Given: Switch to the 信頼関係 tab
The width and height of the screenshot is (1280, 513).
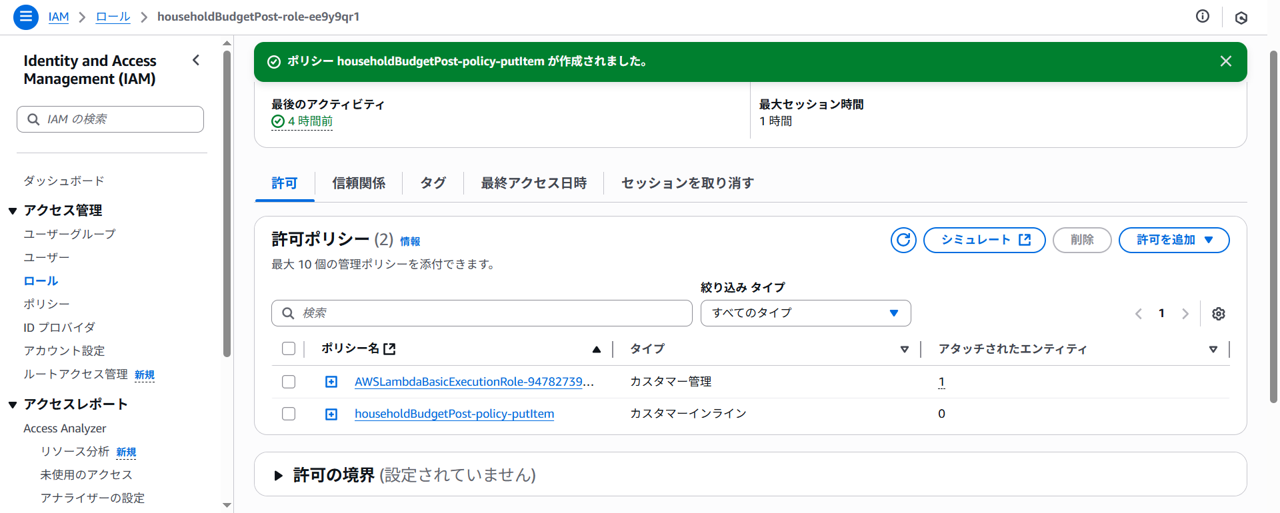Looking at the screenshot, I should (x=359, y=183).
